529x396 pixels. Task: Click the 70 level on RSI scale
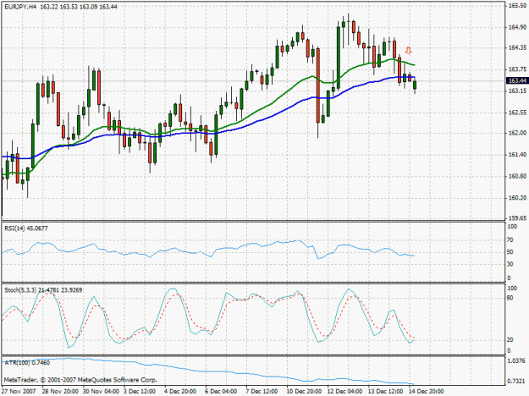510,240
